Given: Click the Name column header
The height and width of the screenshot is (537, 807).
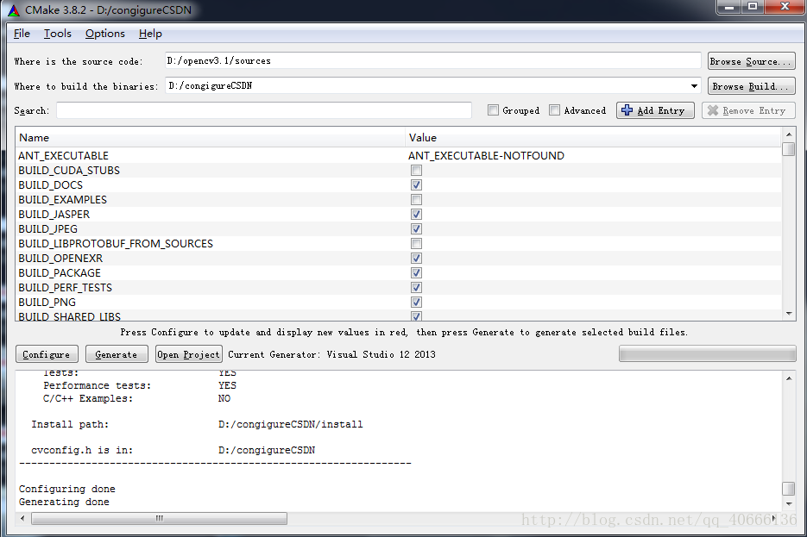Looking at the screenshot, I should [211, 137].
